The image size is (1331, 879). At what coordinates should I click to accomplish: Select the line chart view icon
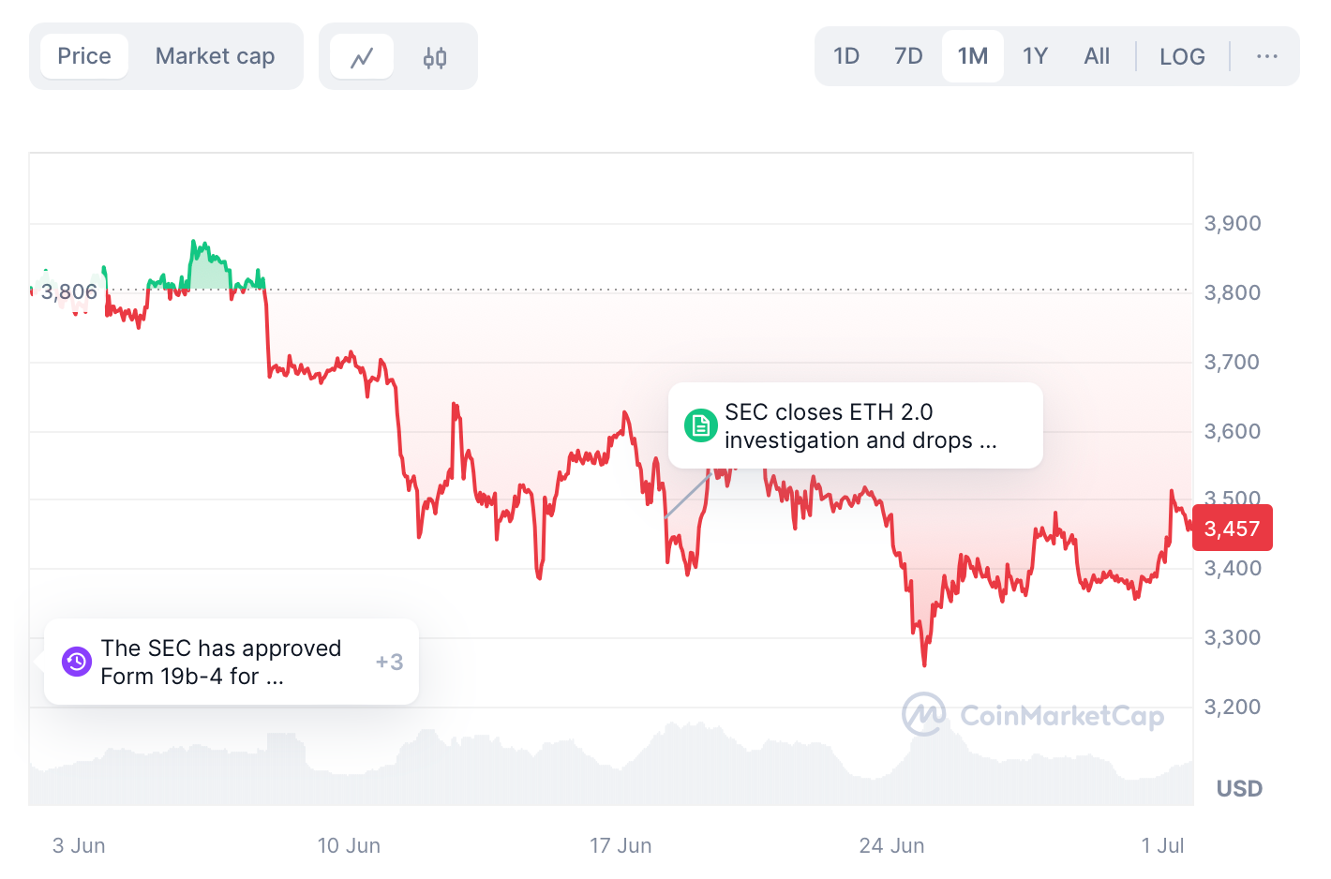pyautogui.click(x=362, y=55)
